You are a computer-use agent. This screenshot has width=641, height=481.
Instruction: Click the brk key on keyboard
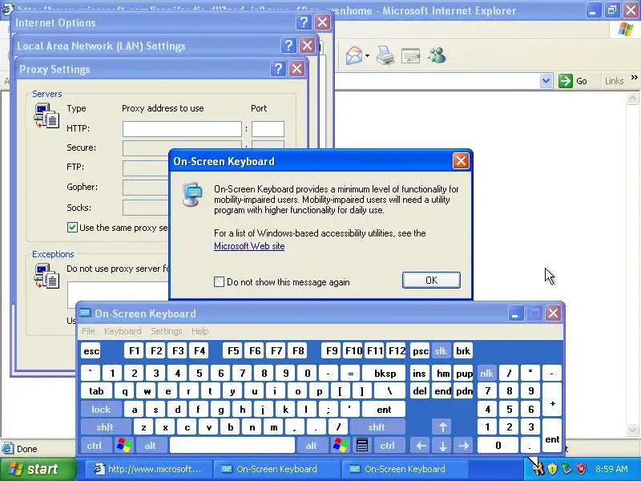click(x=463, y=350)
